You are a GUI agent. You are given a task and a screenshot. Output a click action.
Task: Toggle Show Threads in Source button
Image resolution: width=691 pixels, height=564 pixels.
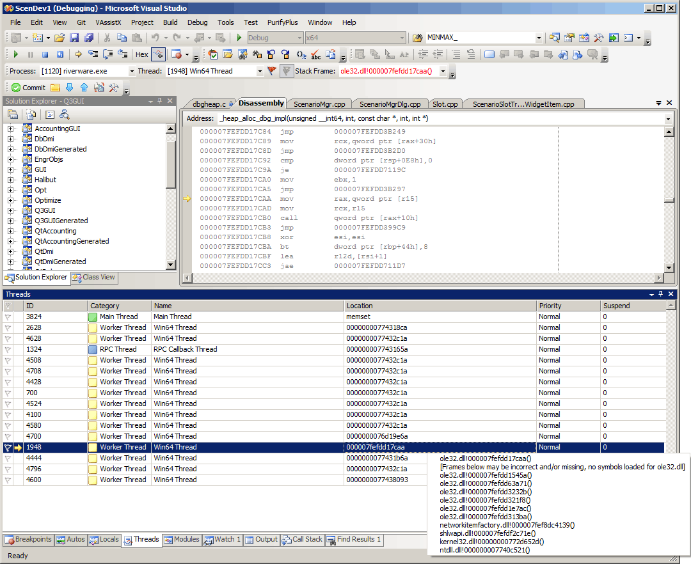pos(158,54)
